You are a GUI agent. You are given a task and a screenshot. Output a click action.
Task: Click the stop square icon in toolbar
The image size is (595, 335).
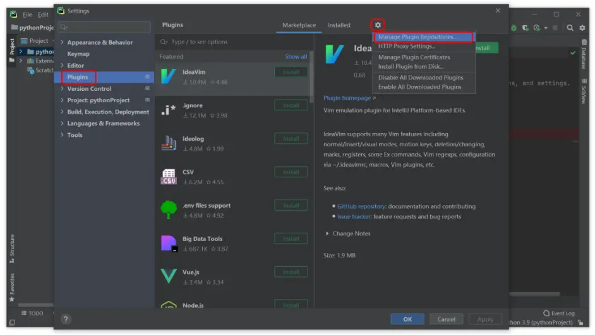[x=555, y=28]
